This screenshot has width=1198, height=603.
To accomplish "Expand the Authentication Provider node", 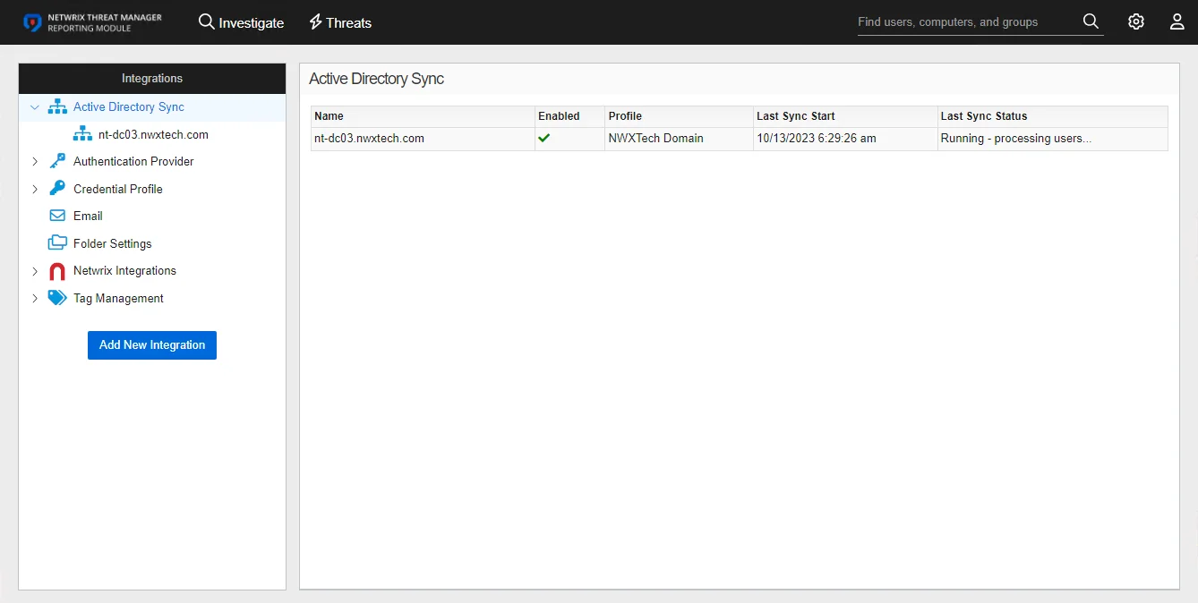I will click(35, 162).
